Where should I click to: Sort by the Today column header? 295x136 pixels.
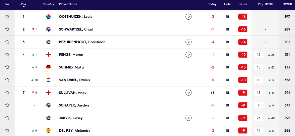coord(212,4)
